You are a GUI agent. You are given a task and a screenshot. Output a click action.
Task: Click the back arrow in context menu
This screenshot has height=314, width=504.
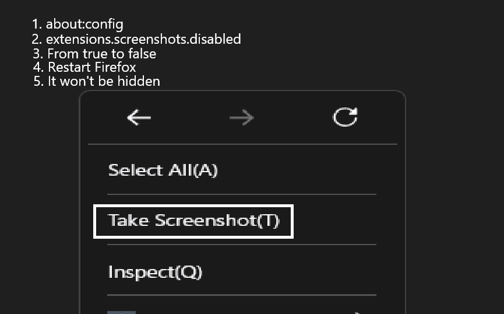click(x=139, y=118)
